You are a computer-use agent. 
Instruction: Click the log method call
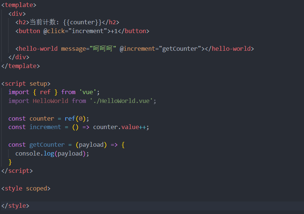click(x=49, y=154)
